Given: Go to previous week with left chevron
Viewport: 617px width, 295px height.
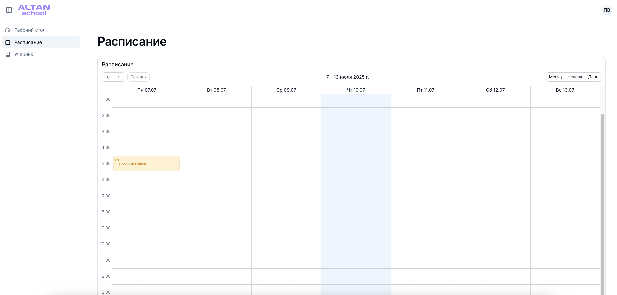Looking at the screenshot, I should (x=108, y=77).
